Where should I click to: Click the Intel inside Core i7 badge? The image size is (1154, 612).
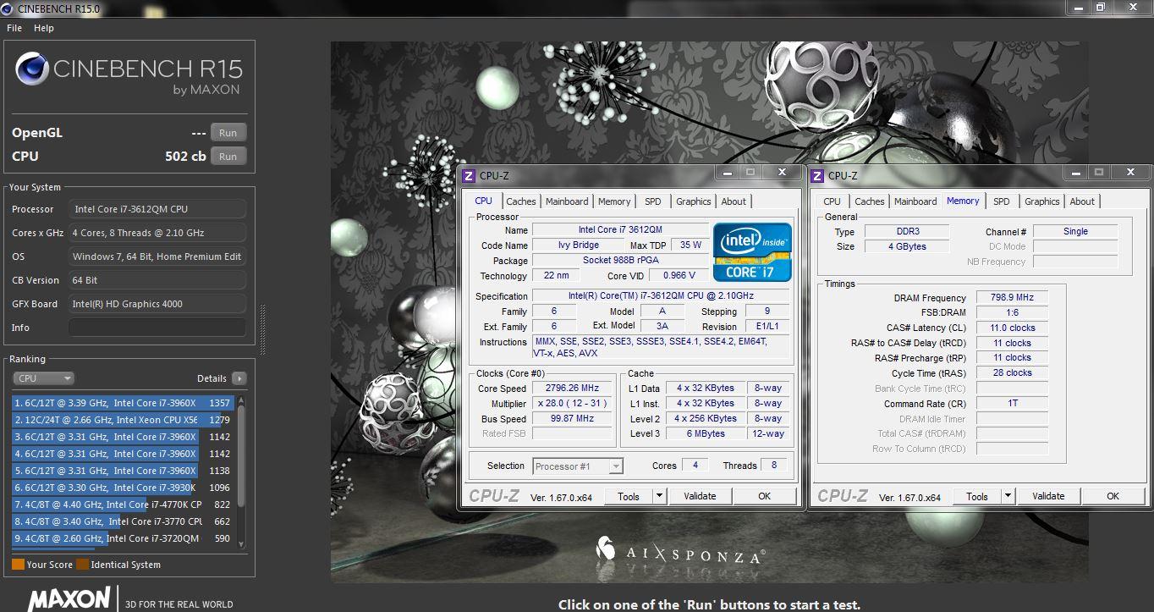752,251
